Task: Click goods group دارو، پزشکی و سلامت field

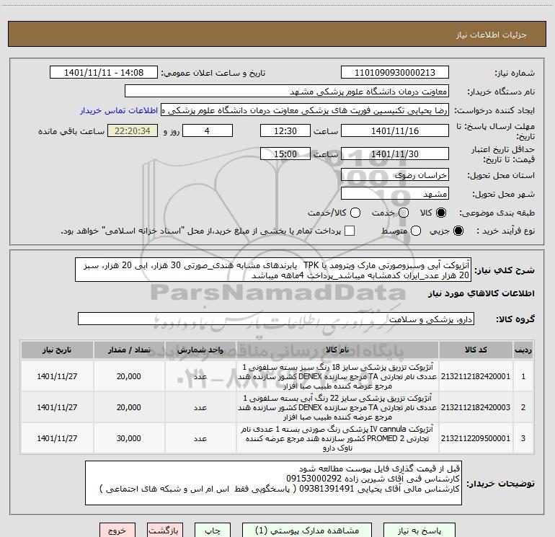Action: [x=276, y=319]
